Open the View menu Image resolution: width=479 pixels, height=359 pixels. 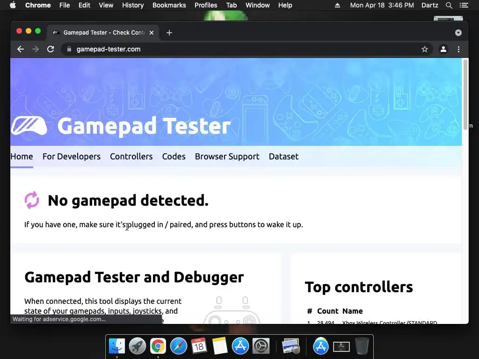click(106, 5)
